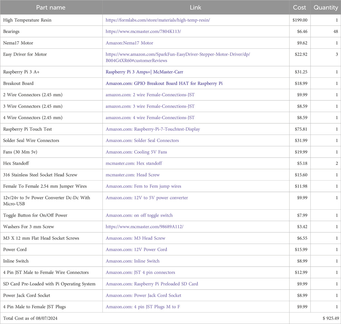
Task: Select the 316 Stainless Steel Socket Head Screw cell
Action: pos(40,175)
